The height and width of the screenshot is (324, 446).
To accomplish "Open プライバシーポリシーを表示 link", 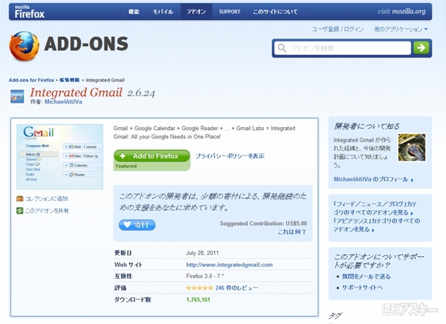I will tap(230, 156).
